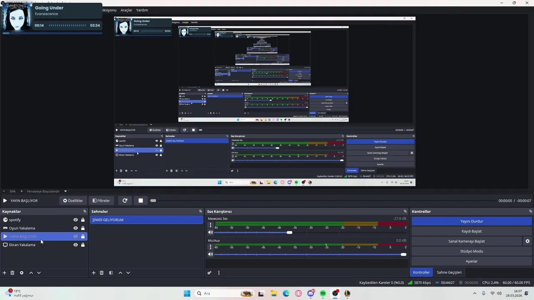Image resolution: width=534 pixels, height=300 pixels.
Task: Select spotify source row
Action: pyautogui.click(x=43, y=220)
